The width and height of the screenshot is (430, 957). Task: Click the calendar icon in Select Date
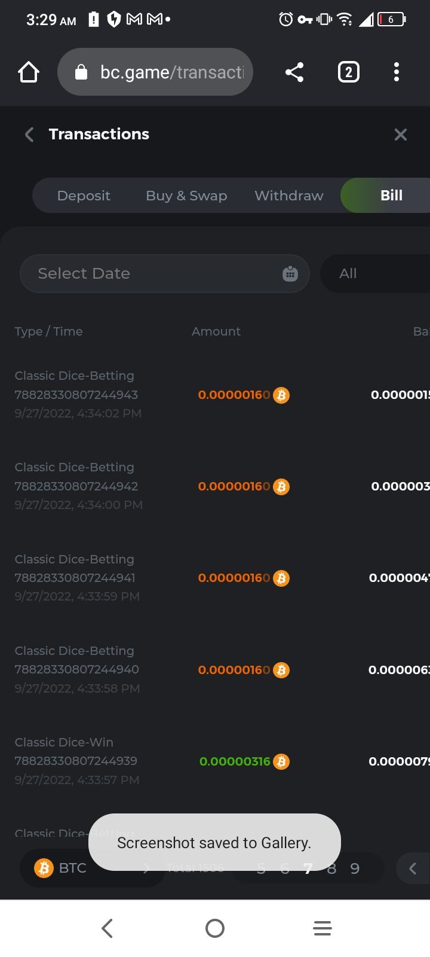[x=290, y=274]
